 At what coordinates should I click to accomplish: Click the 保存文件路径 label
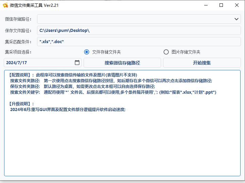click(18, 31)
